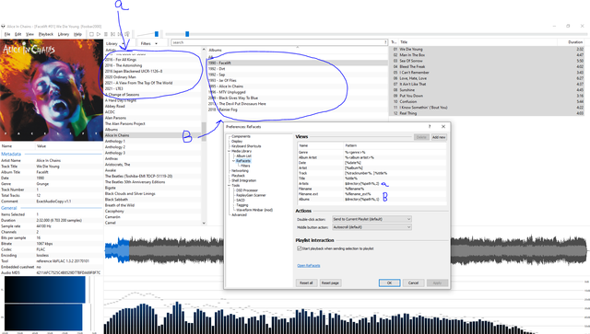Select 'Alice In Chains' in artists list
590x334 pixels.
tap(152, 135)
